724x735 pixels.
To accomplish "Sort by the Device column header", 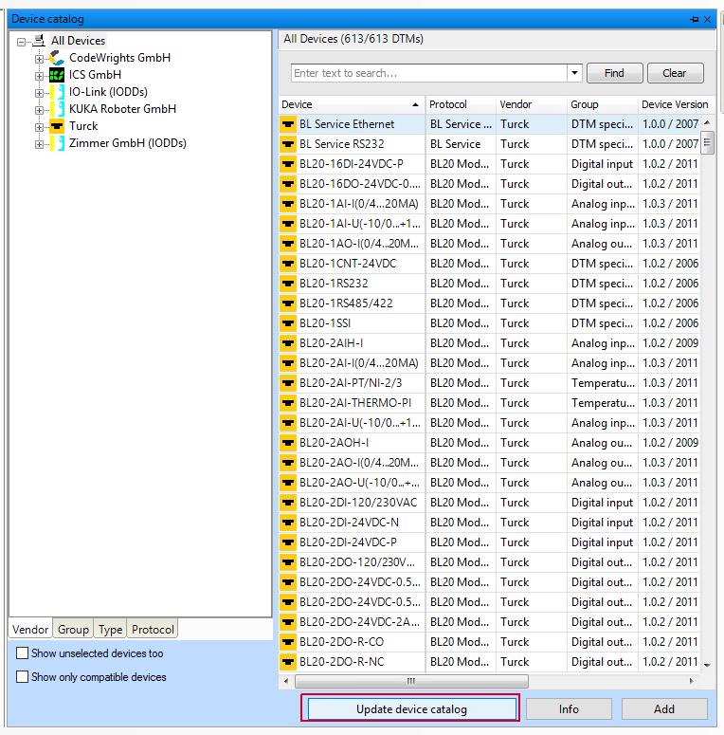I will pos(352,104).
